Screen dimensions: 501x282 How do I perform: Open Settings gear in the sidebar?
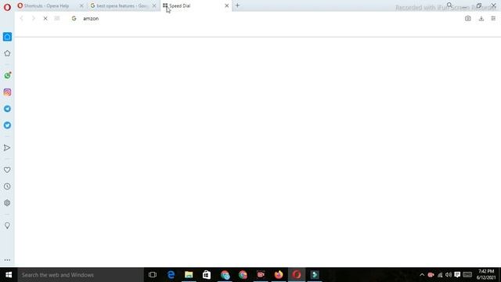click(x=7, y=203)
